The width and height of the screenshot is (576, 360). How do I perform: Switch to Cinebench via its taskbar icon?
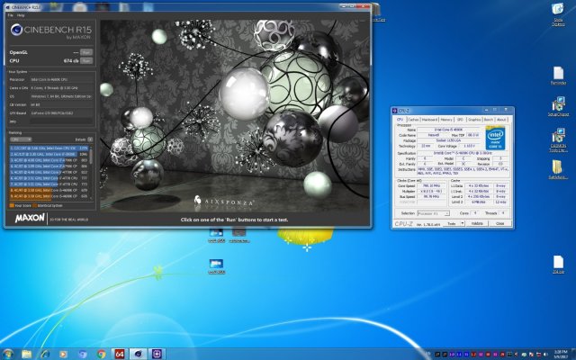(138, 354)
